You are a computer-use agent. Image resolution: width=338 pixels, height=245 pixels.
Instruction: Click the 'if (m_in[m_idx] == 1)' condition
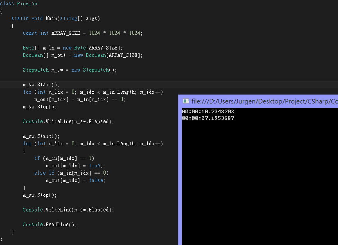(64, 158)
